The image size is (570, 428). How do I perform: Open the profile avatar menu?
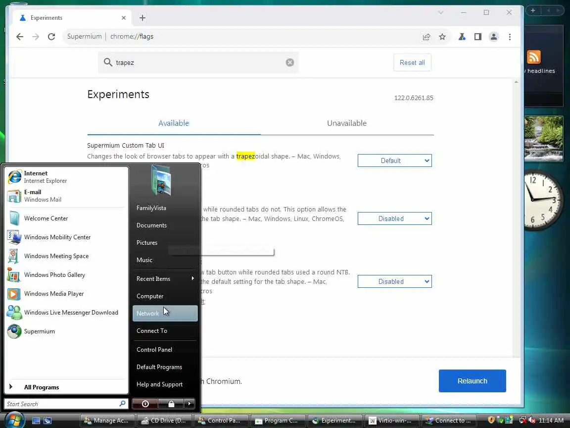tap(494, 37)
